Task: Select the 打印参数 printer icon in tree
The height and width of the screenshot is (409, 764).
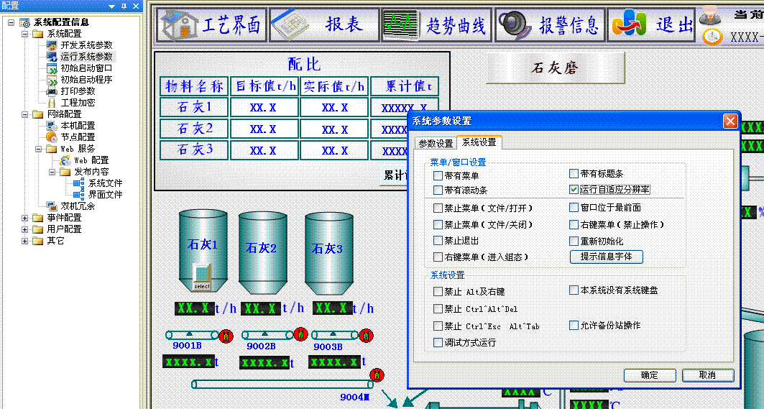Action: click(52, 91)
